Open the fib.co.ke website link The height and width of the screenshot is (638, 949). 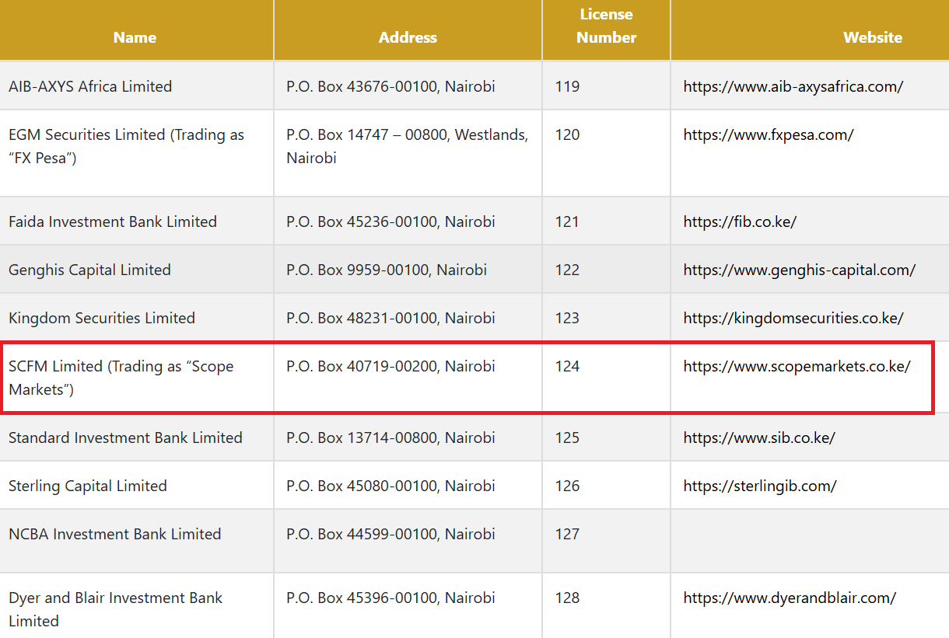coord(739,221)
